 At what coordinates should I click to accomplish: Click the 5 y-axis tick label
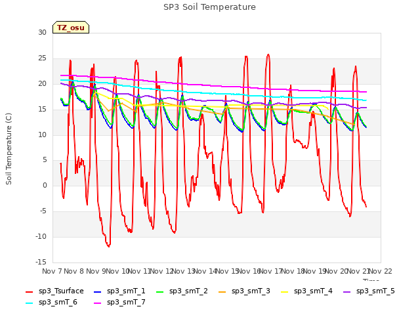tap(45, 160)
